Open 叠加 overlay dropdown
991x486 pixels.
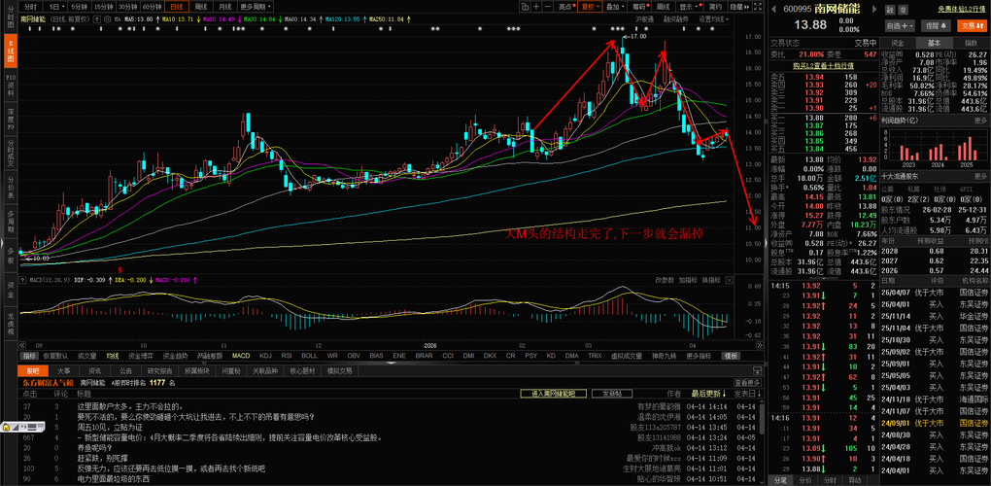point(616,7)
